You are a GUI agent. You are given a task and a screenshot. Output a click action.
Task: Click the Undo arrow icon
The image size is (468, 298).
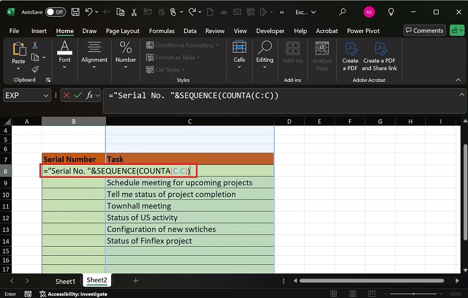89,12
